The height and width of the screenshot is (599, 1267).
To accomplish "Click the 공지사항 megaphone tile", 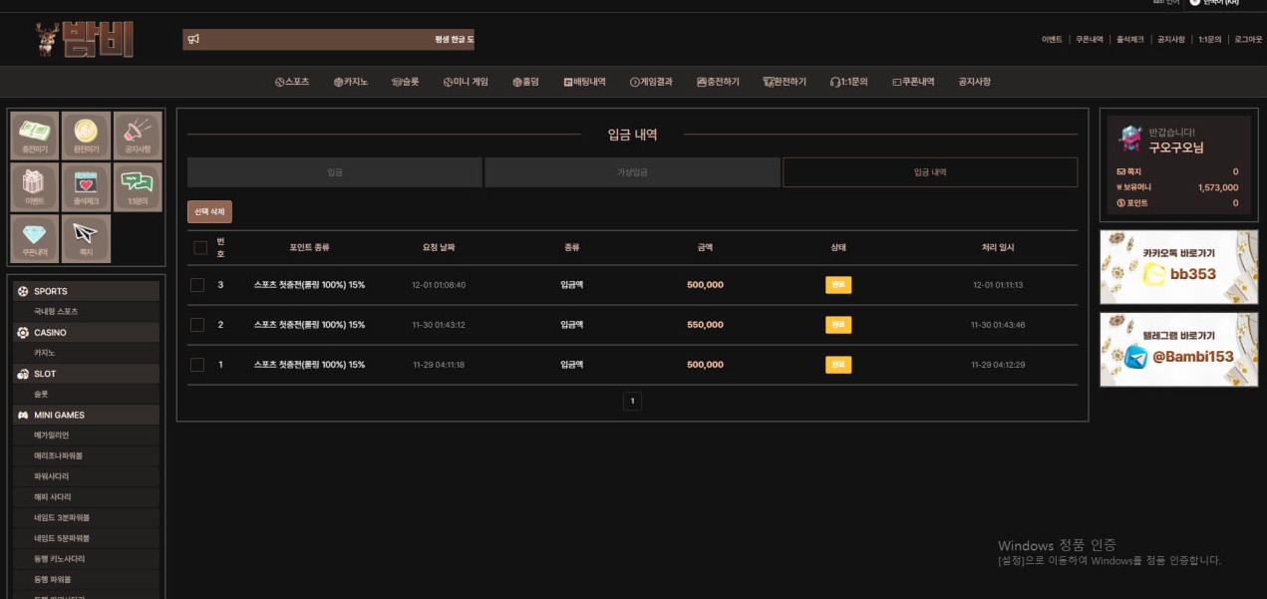I will coord(138,136).
